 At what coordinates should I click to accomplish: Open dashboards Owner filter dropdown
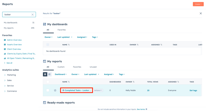click(49, 37)
